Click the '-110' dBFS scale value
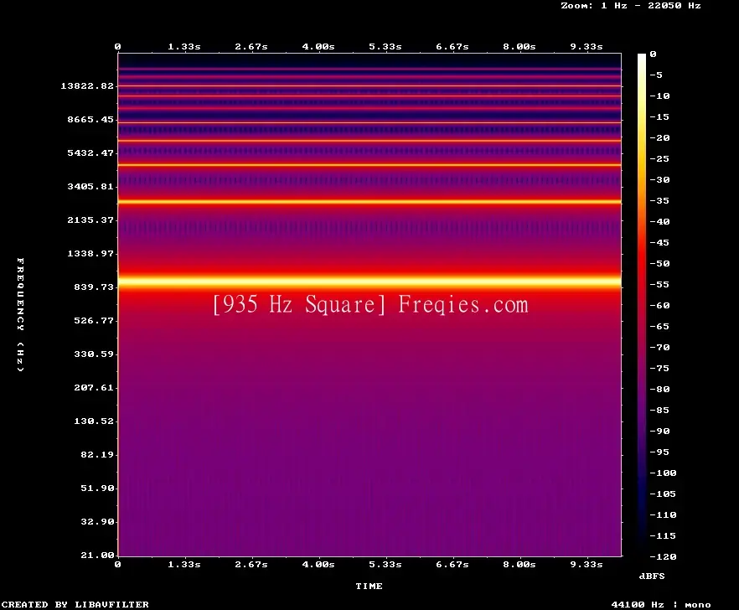The width and height of the screenshot is (739, 610). [x=663, y=514]
